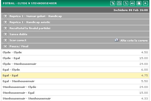Pick Clyde - Stenhousemuir odds 29.00
The width and height of the screenshot is (151, 101).
(x=144, y=64)
